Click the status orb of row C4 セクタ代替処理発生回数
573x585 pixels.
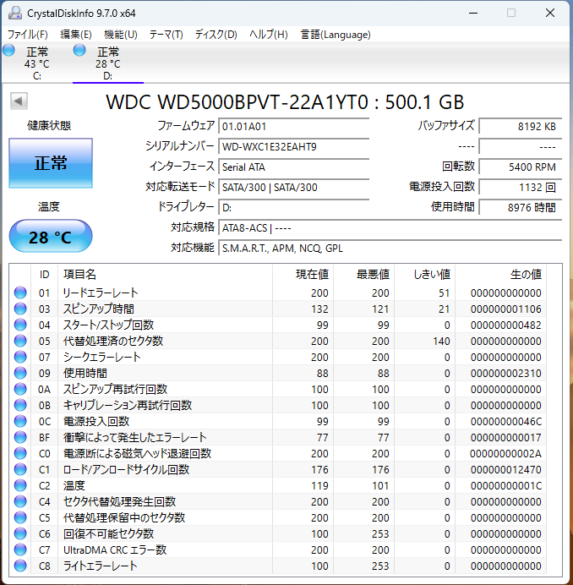(x=20, y=501)
